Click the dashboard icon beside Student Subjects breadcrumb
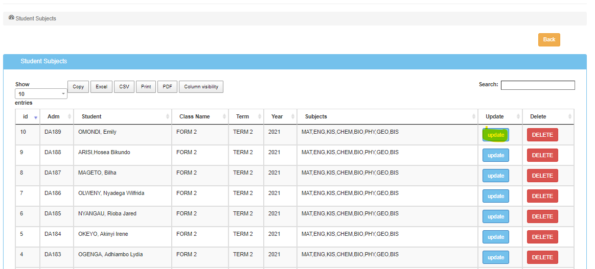This screenshot has width=595, height=269. [x=11, y=18]
